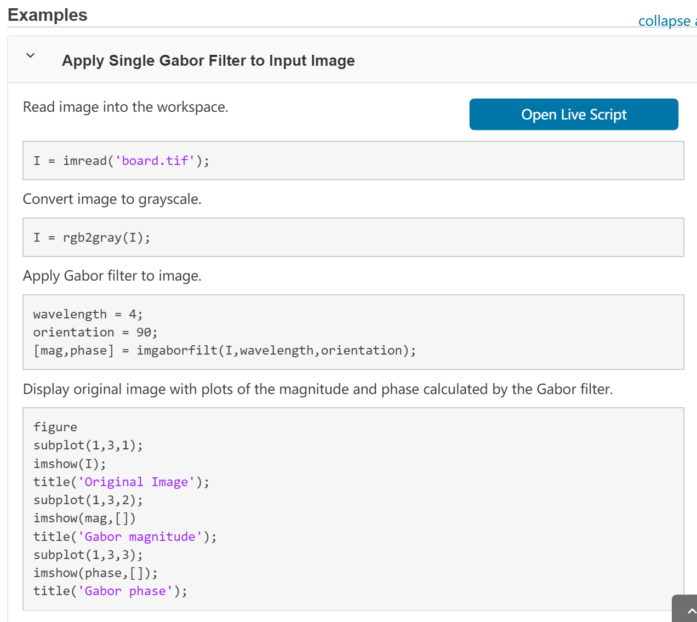
Task: Click the Examples section heading
Action: click(x=48, y=15)
